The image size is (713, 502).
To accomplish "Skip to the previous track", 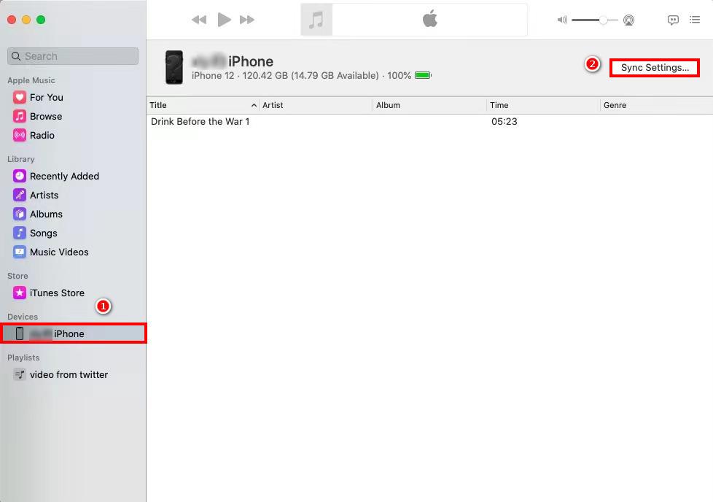I will (199, 20).
